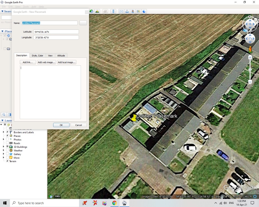The width and height of the screenshot is (259, 207).
Task: Expand the More layer arrow
Action: coord(3,158)
